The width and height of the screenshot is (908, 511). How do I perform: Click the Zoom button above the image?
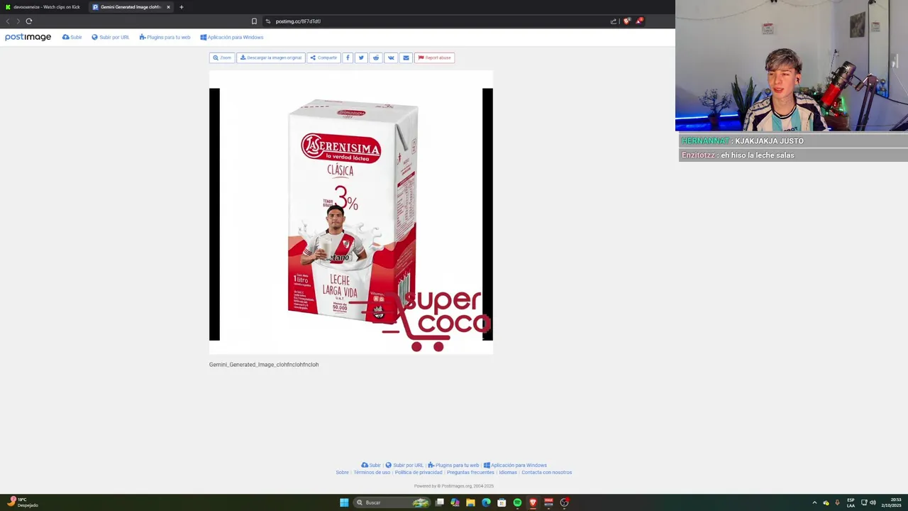coord(222,57)
